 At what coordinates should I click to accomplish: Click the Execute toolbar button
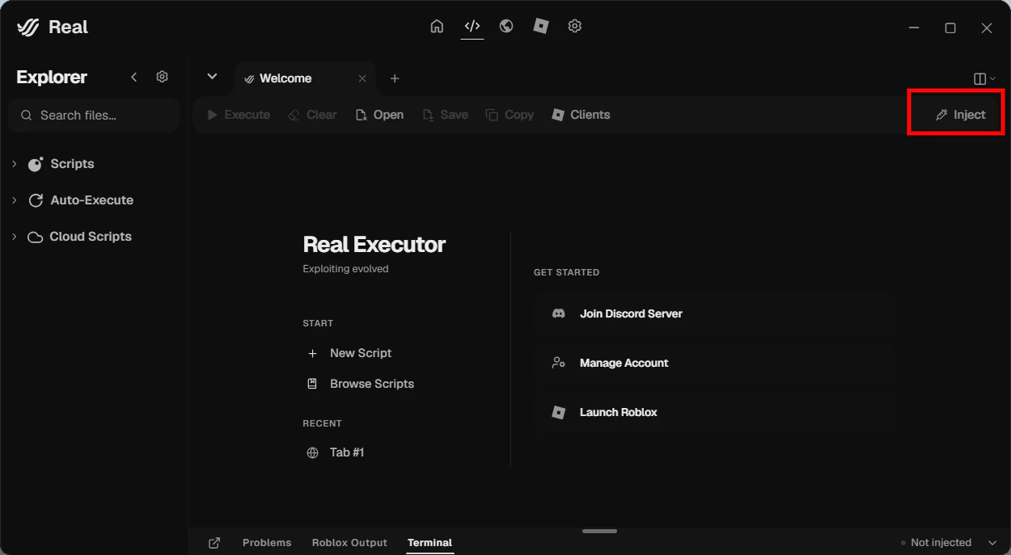coord(239,115)
